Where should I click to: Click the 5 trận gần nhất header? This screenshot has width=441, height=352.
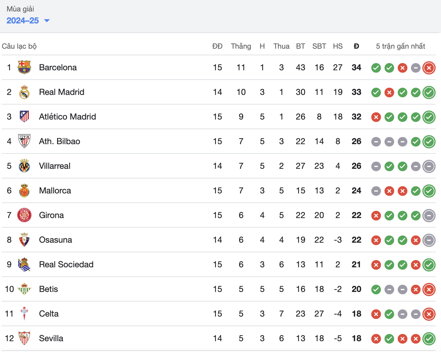pyautogui.click(x=400, y=46)
